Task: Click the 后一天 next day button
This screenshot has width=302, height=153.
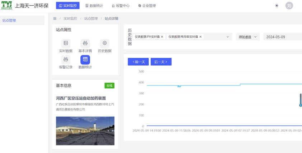Action: pos(161,62)
